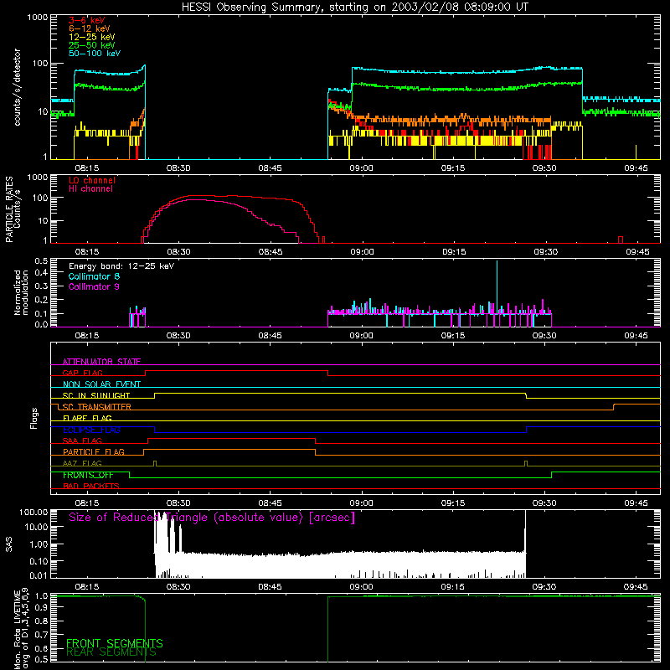Select the LO channel legend label
The image size is (670, 670).
coord(92,180)
